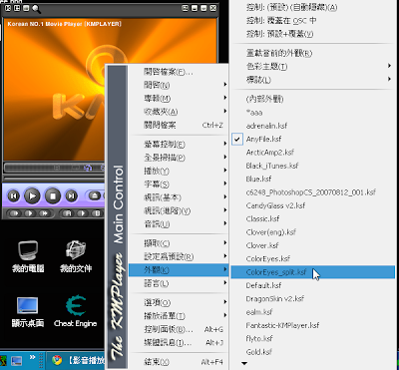Screen dimensions: 399x370
Task: Choose 結束(X) to exit player
Action: point(179,362)
